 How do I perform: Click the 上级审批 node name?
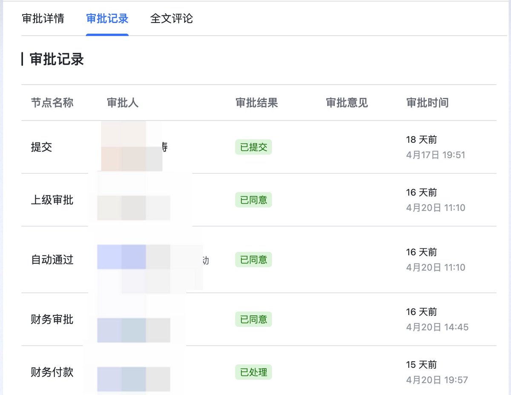pos(52,200)
